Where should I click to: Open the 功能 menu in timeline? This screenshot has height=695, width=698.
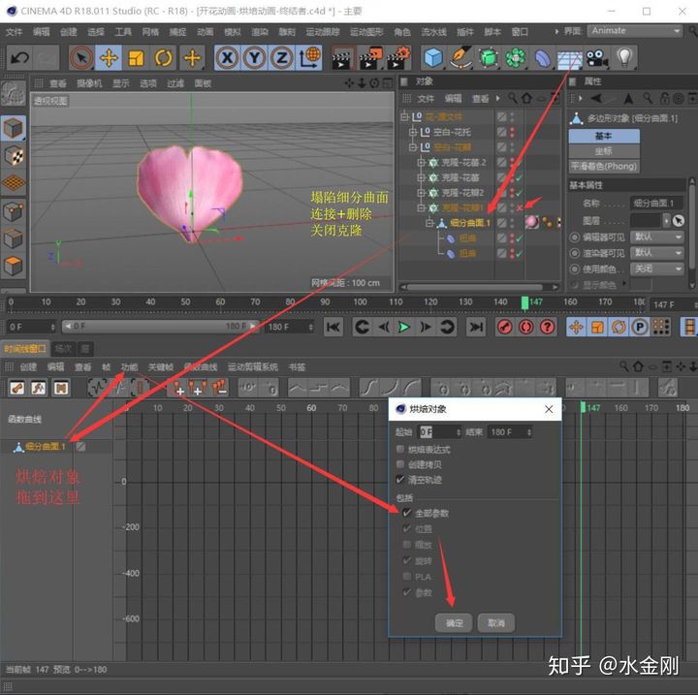[129, 367]
